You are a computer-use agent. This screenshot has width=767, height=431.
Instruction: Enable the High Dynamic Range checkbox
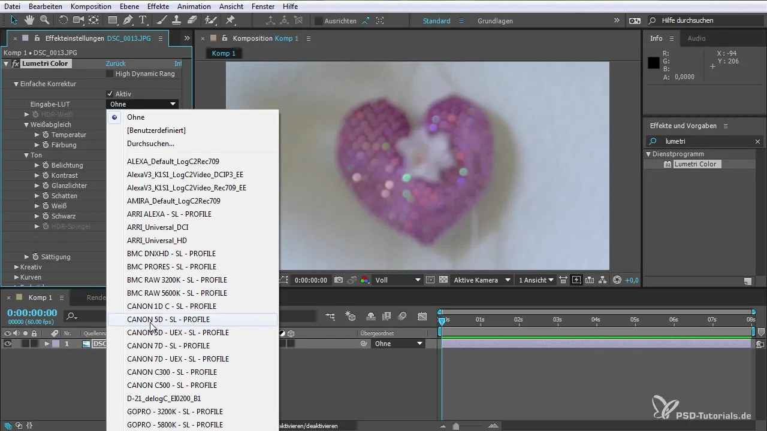(x=109, y=74)
